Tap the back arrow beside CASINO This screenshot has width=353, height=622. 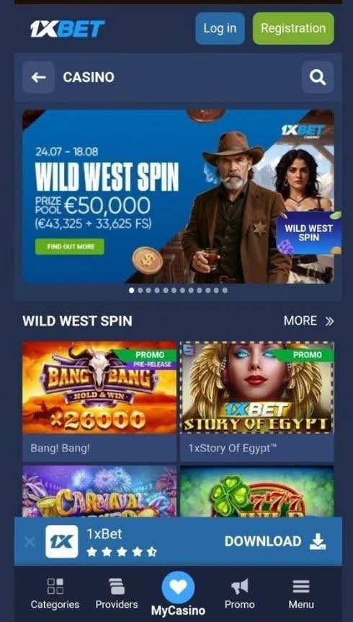38,77
